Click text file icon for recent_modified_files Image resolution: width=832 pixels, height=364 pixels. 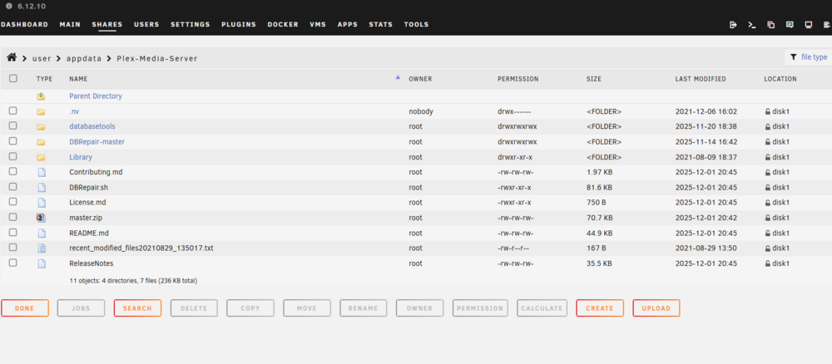tap(42, 248)
